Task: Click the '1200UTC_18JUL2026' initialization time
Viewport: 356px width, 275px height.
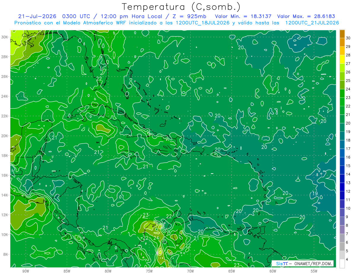Action: [x=203, y=23]
